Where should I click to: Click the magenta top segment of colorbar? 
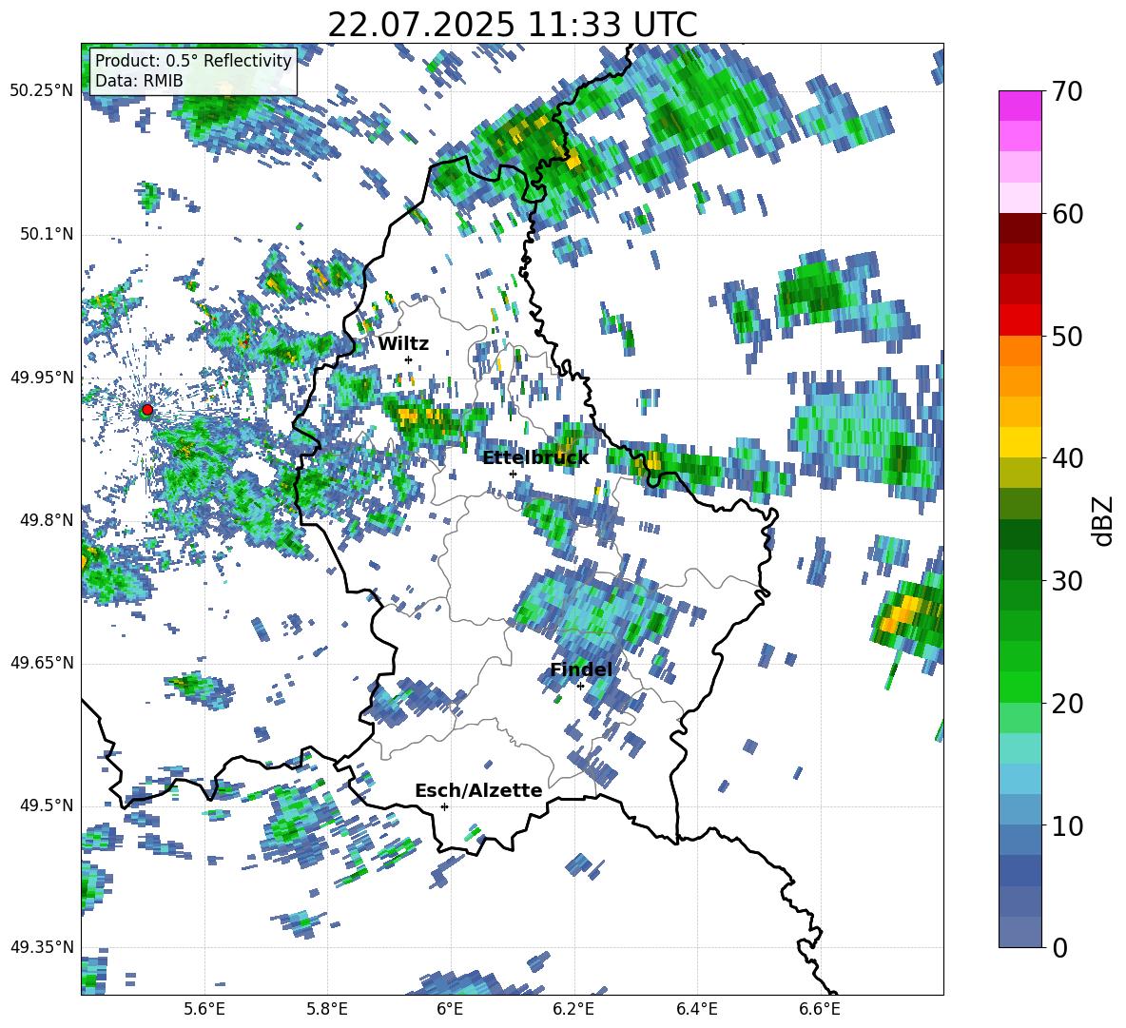(1019, 106)
